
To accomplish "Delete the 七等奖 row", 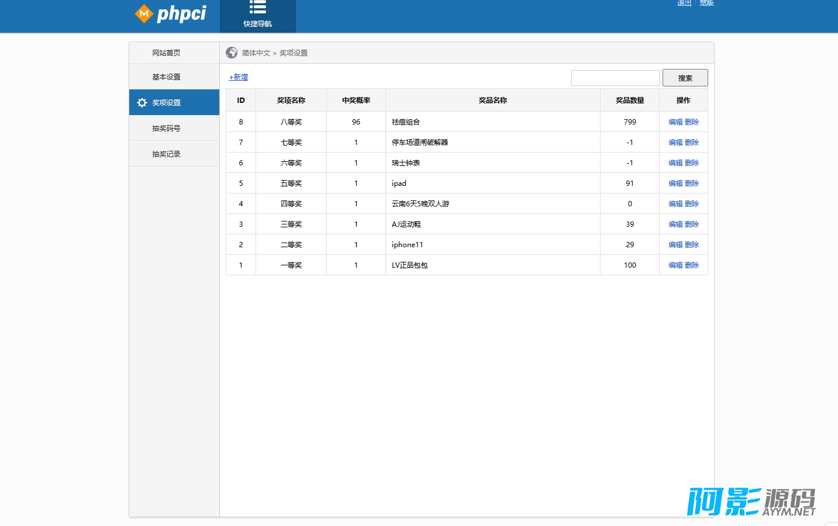I will pyautogui.click(x=692, y=143).
